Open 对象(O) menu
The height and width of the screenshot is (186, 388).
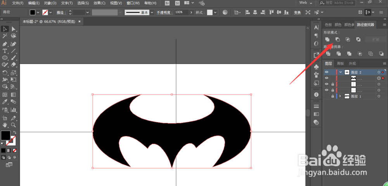click(x=50, y=3)
